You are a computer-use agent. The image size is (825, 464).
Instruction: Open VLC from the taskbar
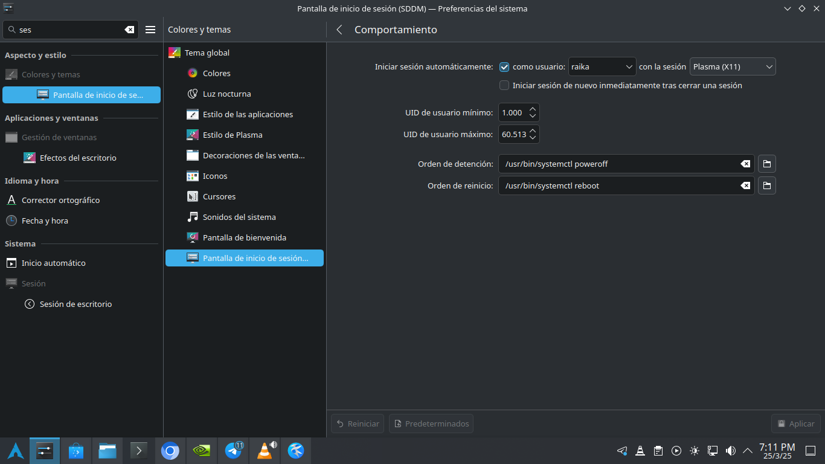265,451
